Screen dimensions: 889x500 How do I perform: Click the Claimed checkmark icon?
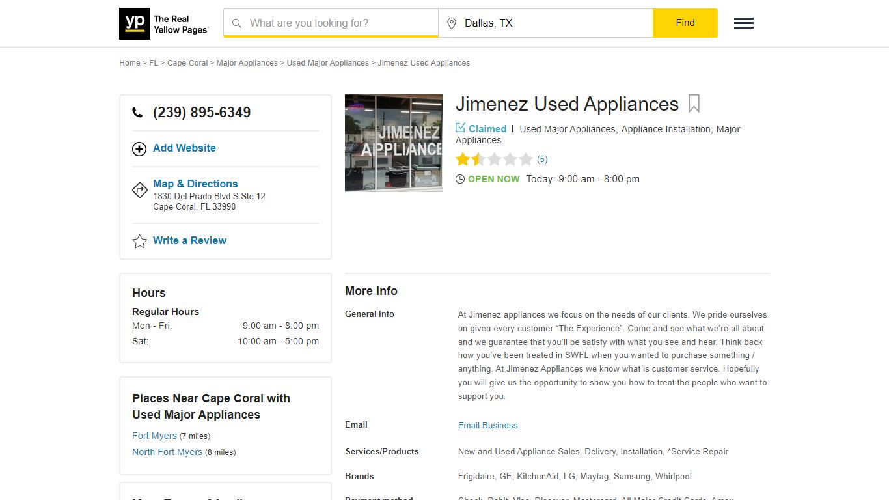click(460, 128)
